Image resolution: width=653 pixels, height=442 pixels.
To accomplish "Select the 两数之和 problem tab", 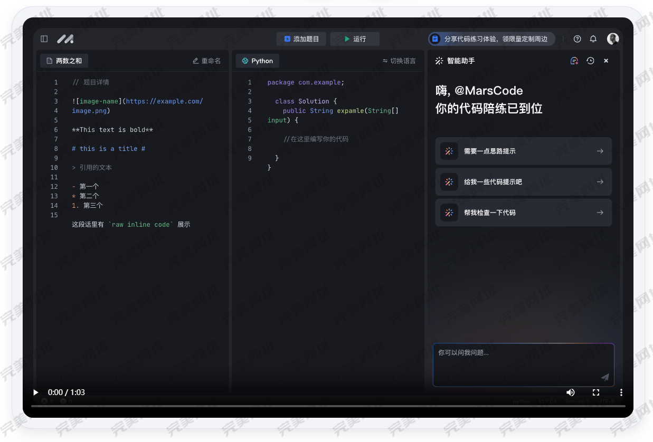I will coord(64,61).
